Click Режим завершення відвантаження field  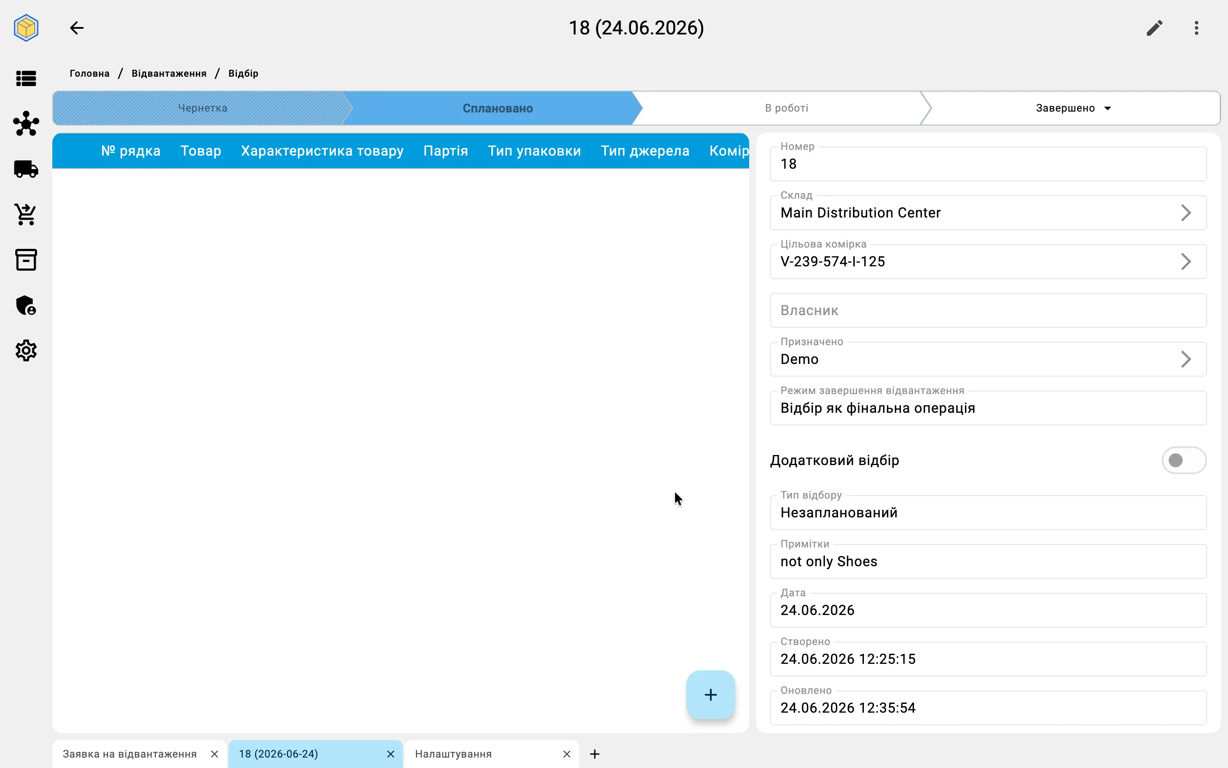tap(988, 408)
